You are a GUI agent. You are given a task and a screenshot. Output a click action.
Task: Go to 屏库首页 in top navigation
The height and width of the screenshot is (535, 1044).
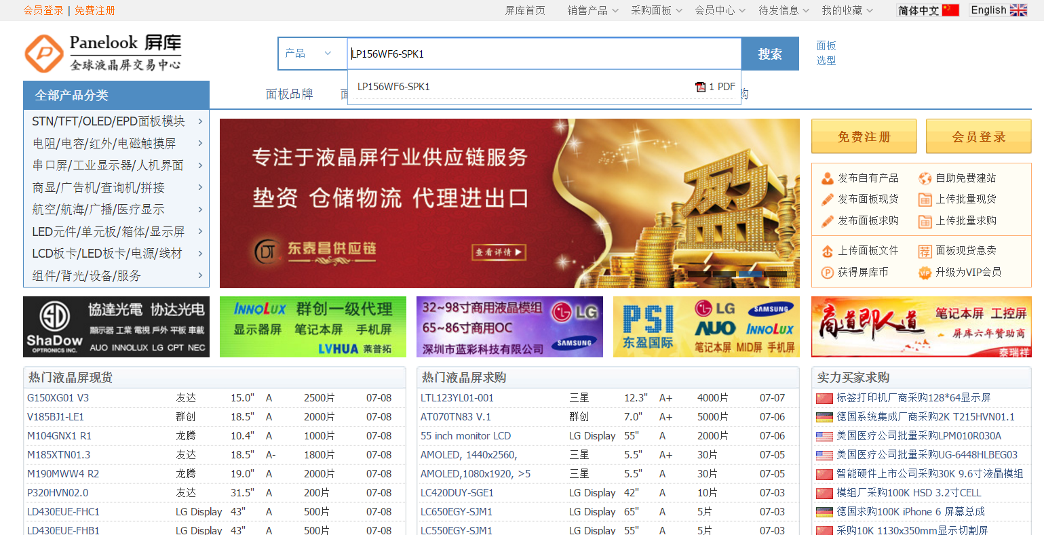[525, 10]
